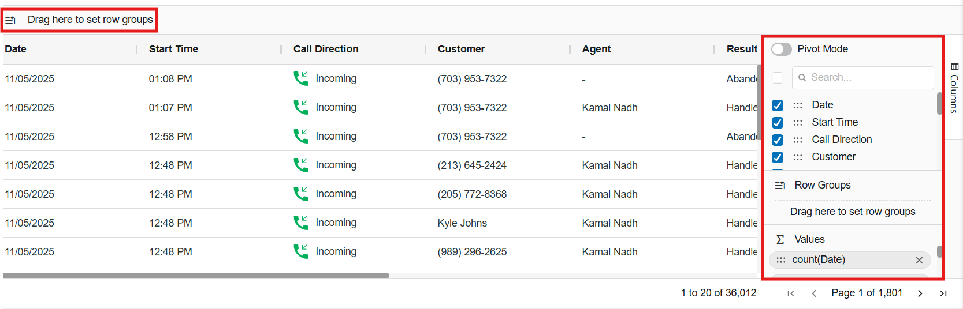Image resolution: width=963 pixels, height=309 pixels.
Task: Open the Columns side tab
Action: click(954, 88)
